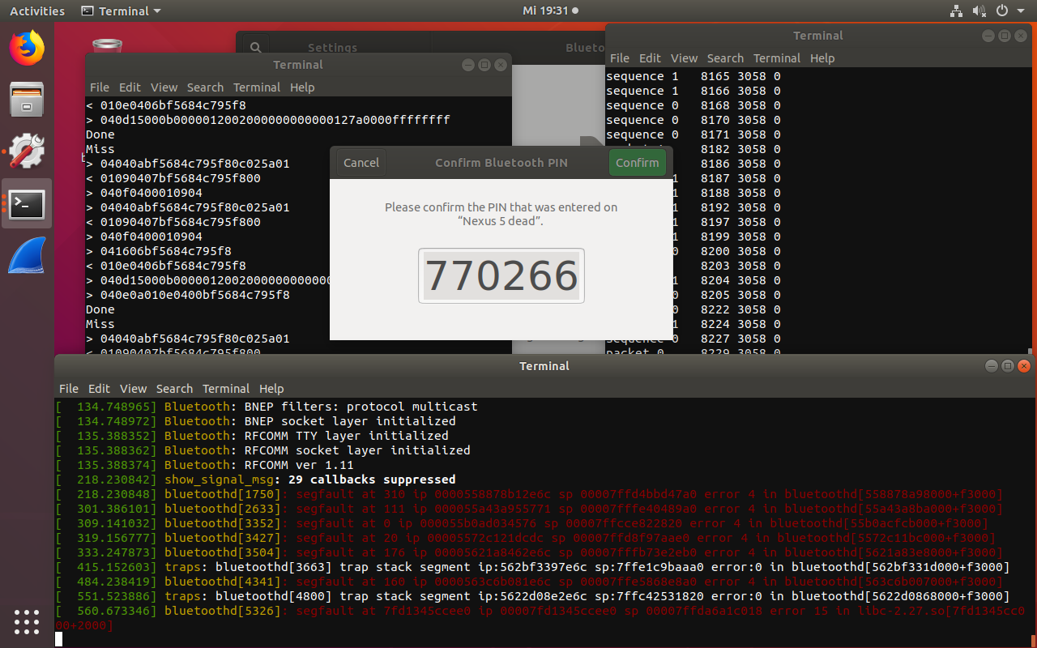Screen dimensions: 1037x648
Task: Close the right Terminal window
Action: pyautogui.click(x=1019, y=36)
